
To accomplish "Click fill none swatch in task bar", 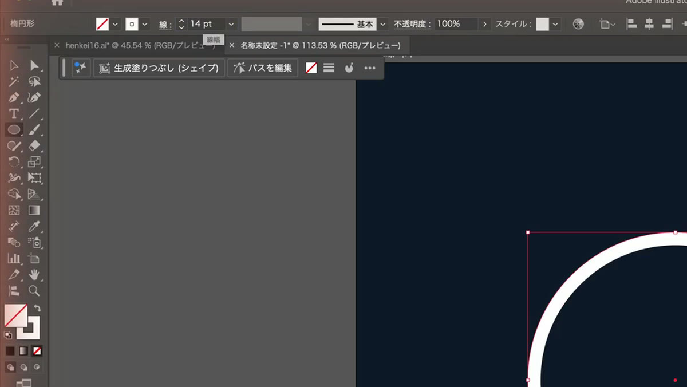I will click(x=311, y=68).
